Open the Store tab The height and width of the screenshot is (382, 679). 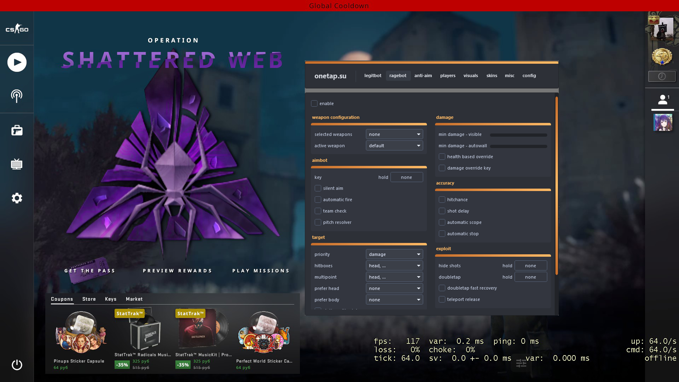[89, 299]
